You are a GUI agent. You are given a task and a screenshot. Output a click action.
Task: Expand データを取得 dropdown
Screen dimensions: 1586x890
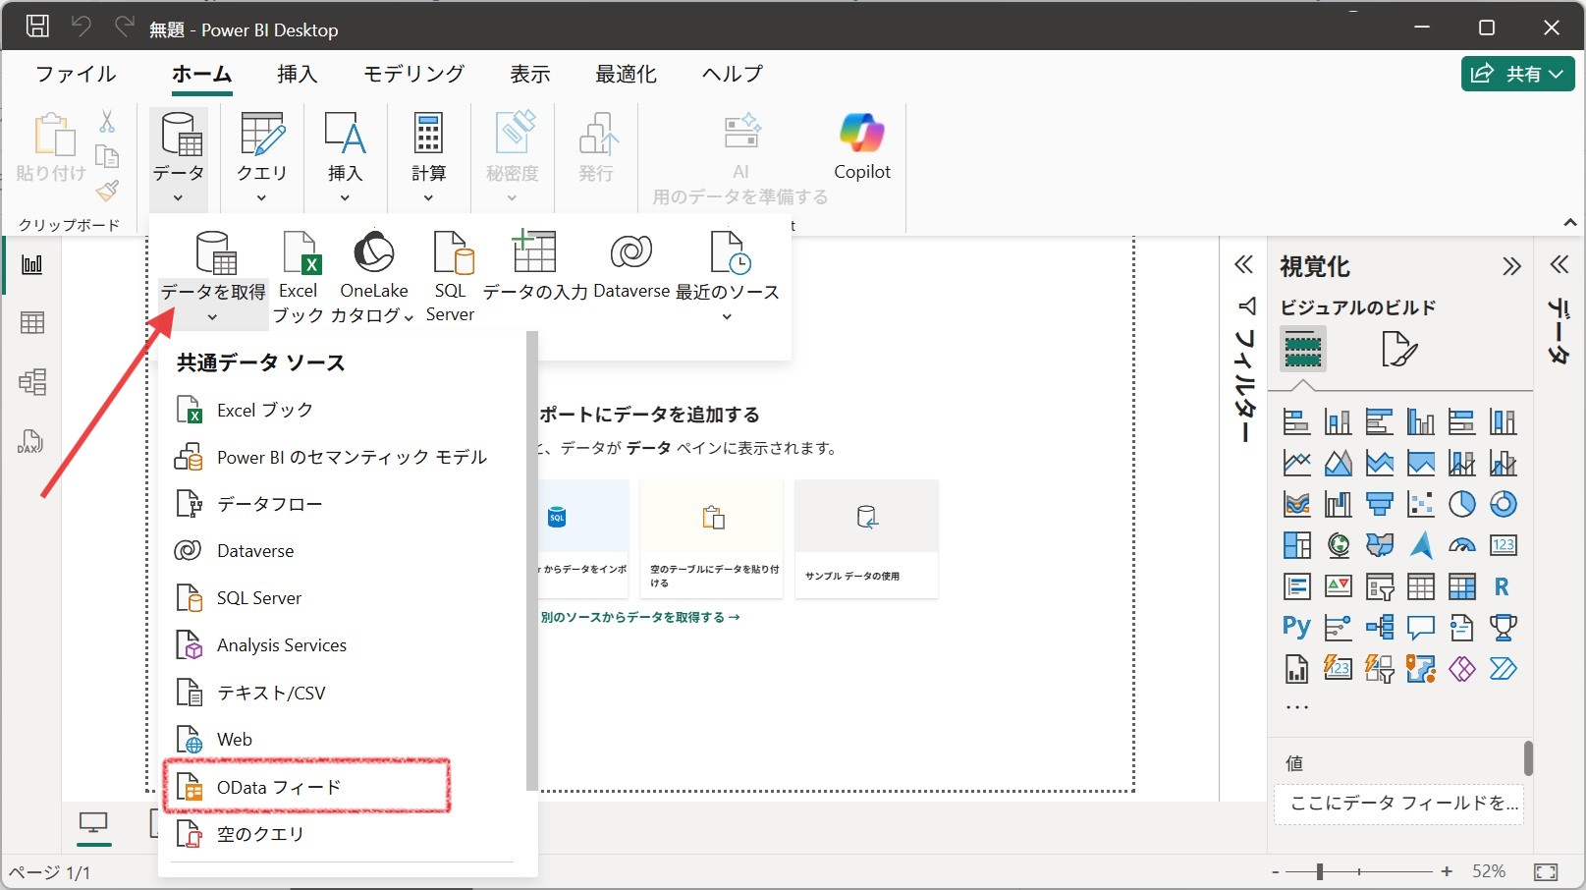click(212, 317)
